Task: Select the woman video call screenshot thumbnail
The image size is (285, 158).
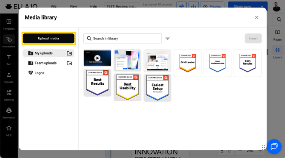Action: 157,61
